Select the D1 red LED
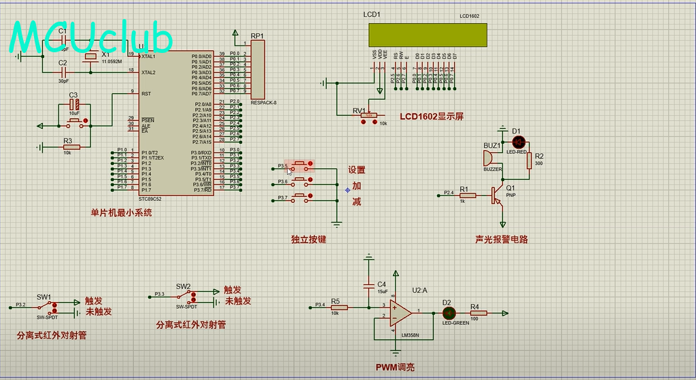Screen dimensions: 696x380 coord(519,142)
